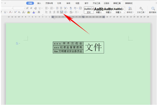This screenshot has width=157, height=105.
Task: Click the Align Right icon
Action: (54, 12)
